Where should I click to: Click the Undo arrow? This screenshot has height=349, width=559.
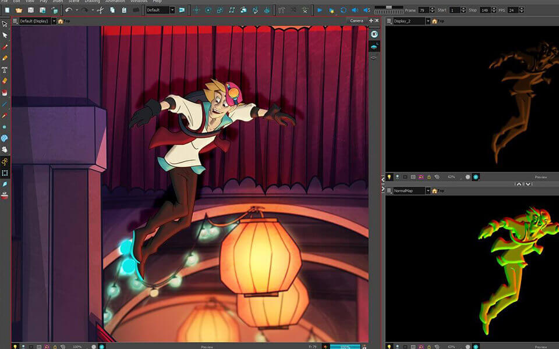(x=69, y=10)
